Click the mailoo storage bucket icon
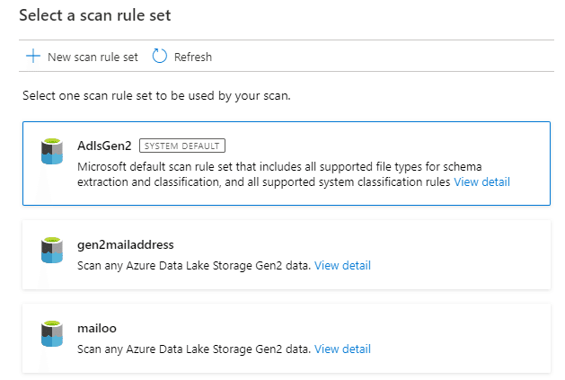Image resolution: width=565 pixels, height=380 pixels. click(52, 333)
